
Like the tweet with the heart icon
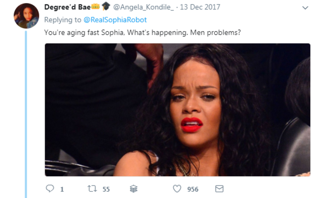177,189
